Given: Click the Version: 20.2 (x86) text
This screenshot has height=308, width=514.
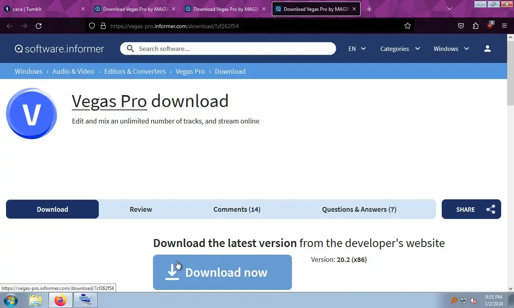Looking at the screenshot, I should pyautogui.click(x=339, y=259).
